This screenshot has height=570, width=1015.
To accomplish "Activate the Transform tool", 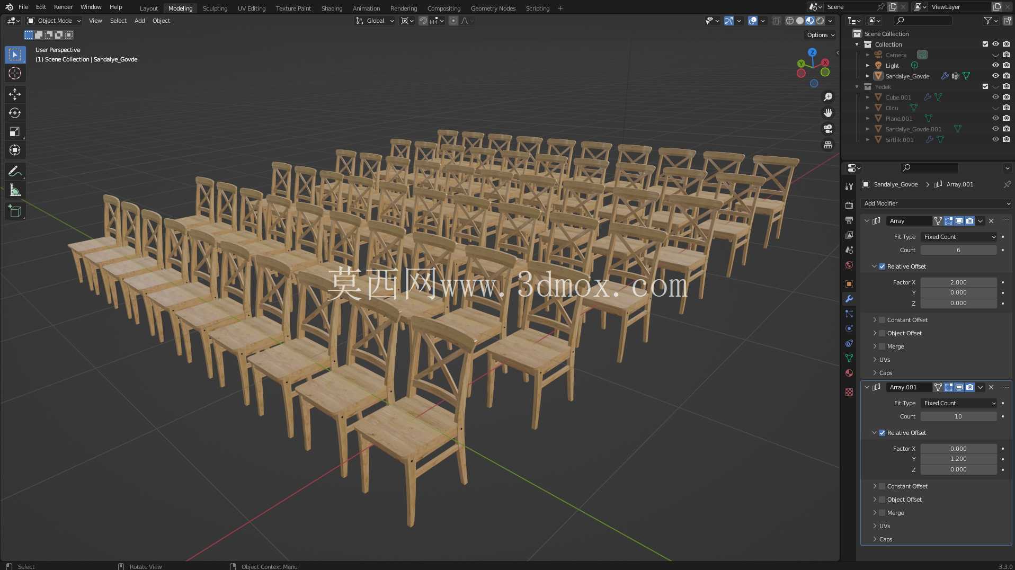I will pos(15,150).
